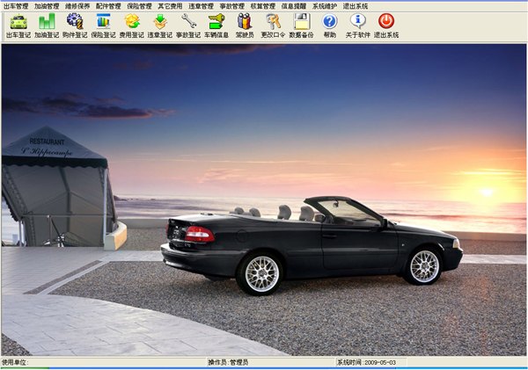Open the 配件管理 menu
The width and height of the screenshot is (528, 370).
tap(108, 6)
